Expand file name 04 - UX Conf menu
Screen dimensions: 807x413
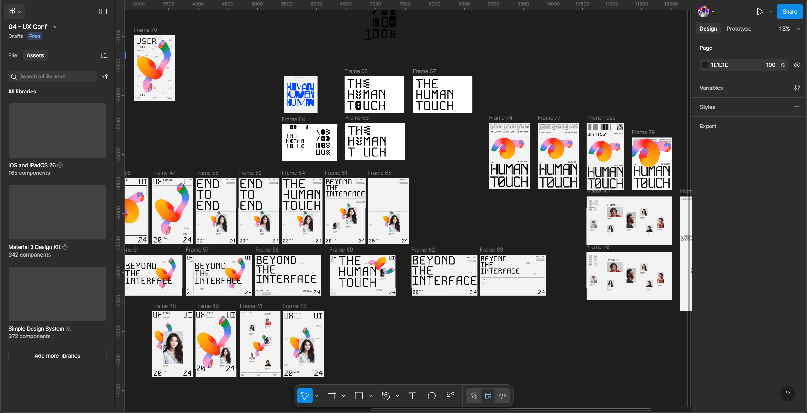56,27
